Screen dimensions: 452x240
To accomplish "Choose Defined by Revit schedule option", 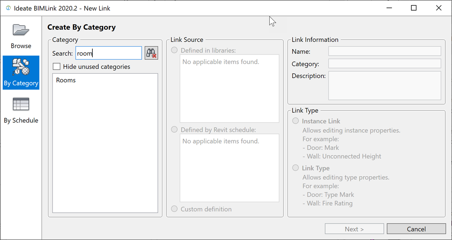I will pyautogui.click(x=174, y=129).
